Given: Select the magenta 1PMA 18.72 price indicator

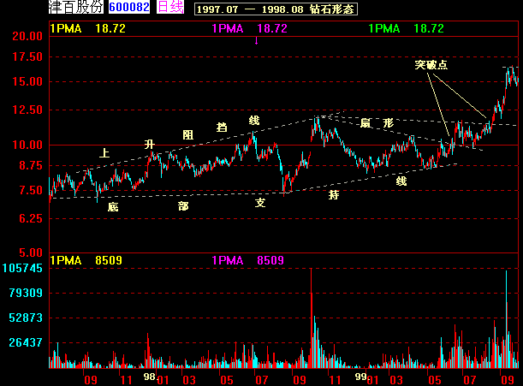Looking at the screenshot, I should click(249, 28).
